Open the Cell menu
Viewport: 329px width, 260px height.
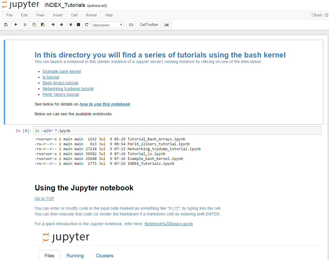click(x=74, y=15)
